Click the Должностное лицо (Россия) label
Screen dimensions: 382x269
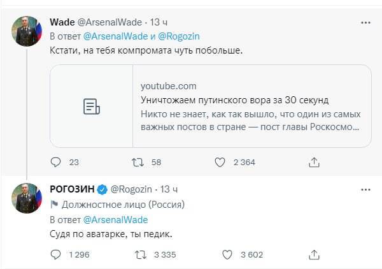pyautogui.click(x=124, y=205)
